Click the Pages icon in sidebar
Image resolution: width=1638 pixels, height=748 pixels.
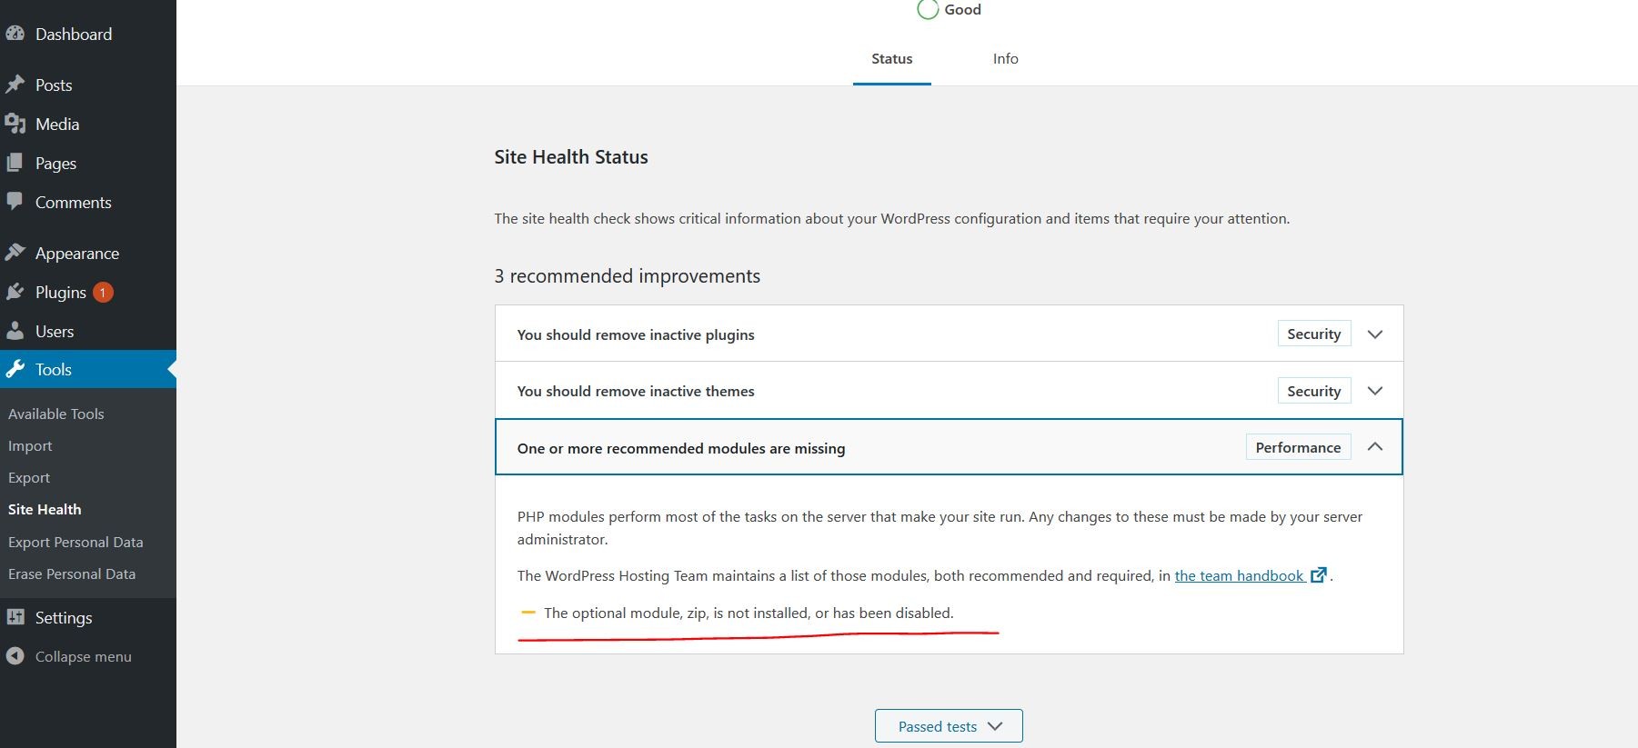[x=15, y=163]
